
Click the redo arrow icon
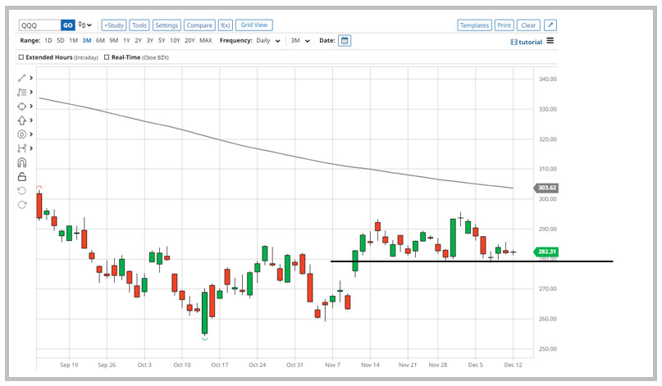point(22,204)
